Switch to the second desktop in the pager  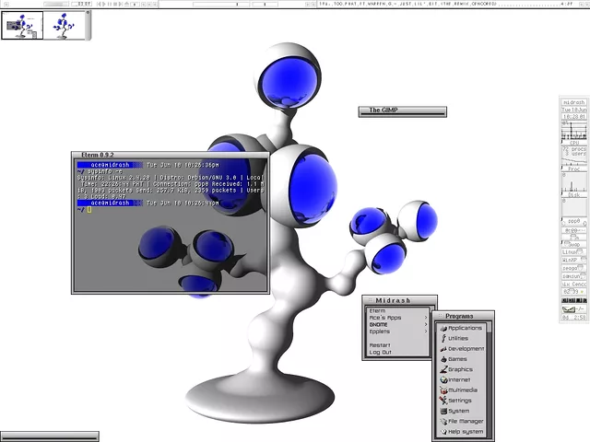65,25
